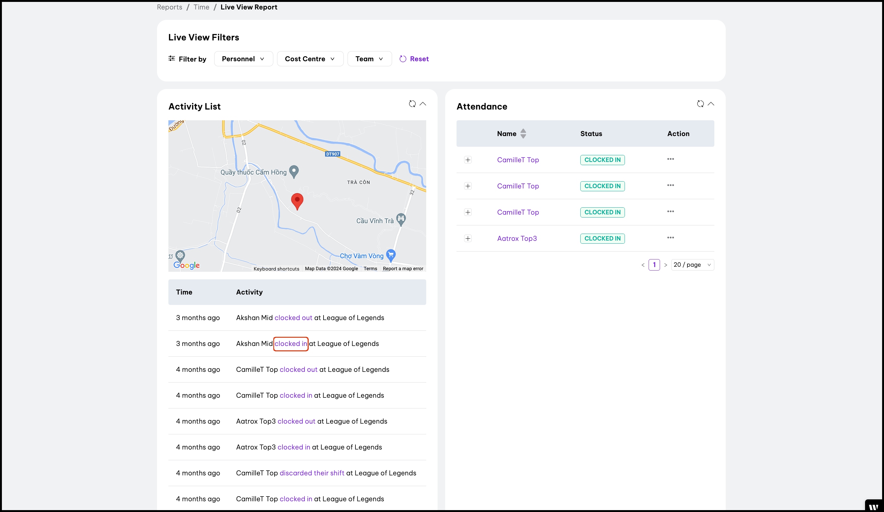This screenshot has width=884, height=512.
Task: Open the Cost Centre filter dropdown
Action: coord(310,59)
